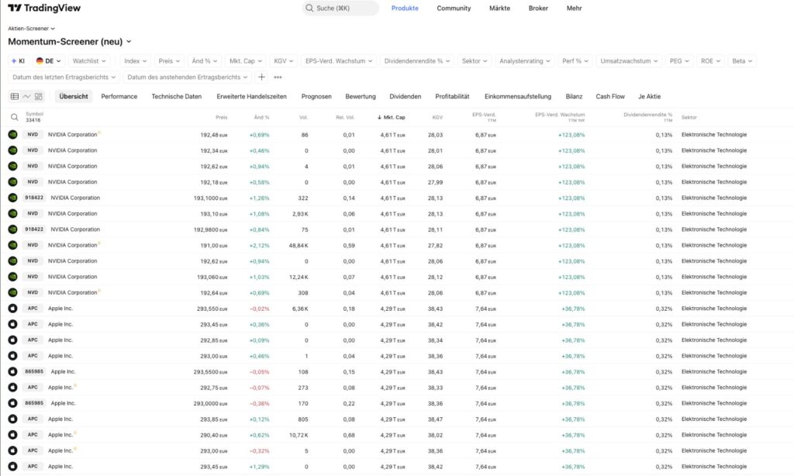Open the DE country filter dropdown
The width and height of the screenshot is (794, 476).
[x=48, y=60]
